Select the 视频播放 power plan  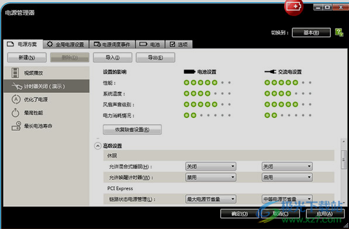[x=46, y=73]
